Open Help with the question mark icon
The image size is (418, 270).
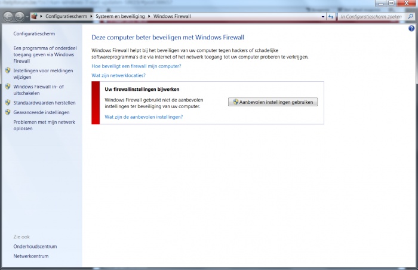point(411,28)
